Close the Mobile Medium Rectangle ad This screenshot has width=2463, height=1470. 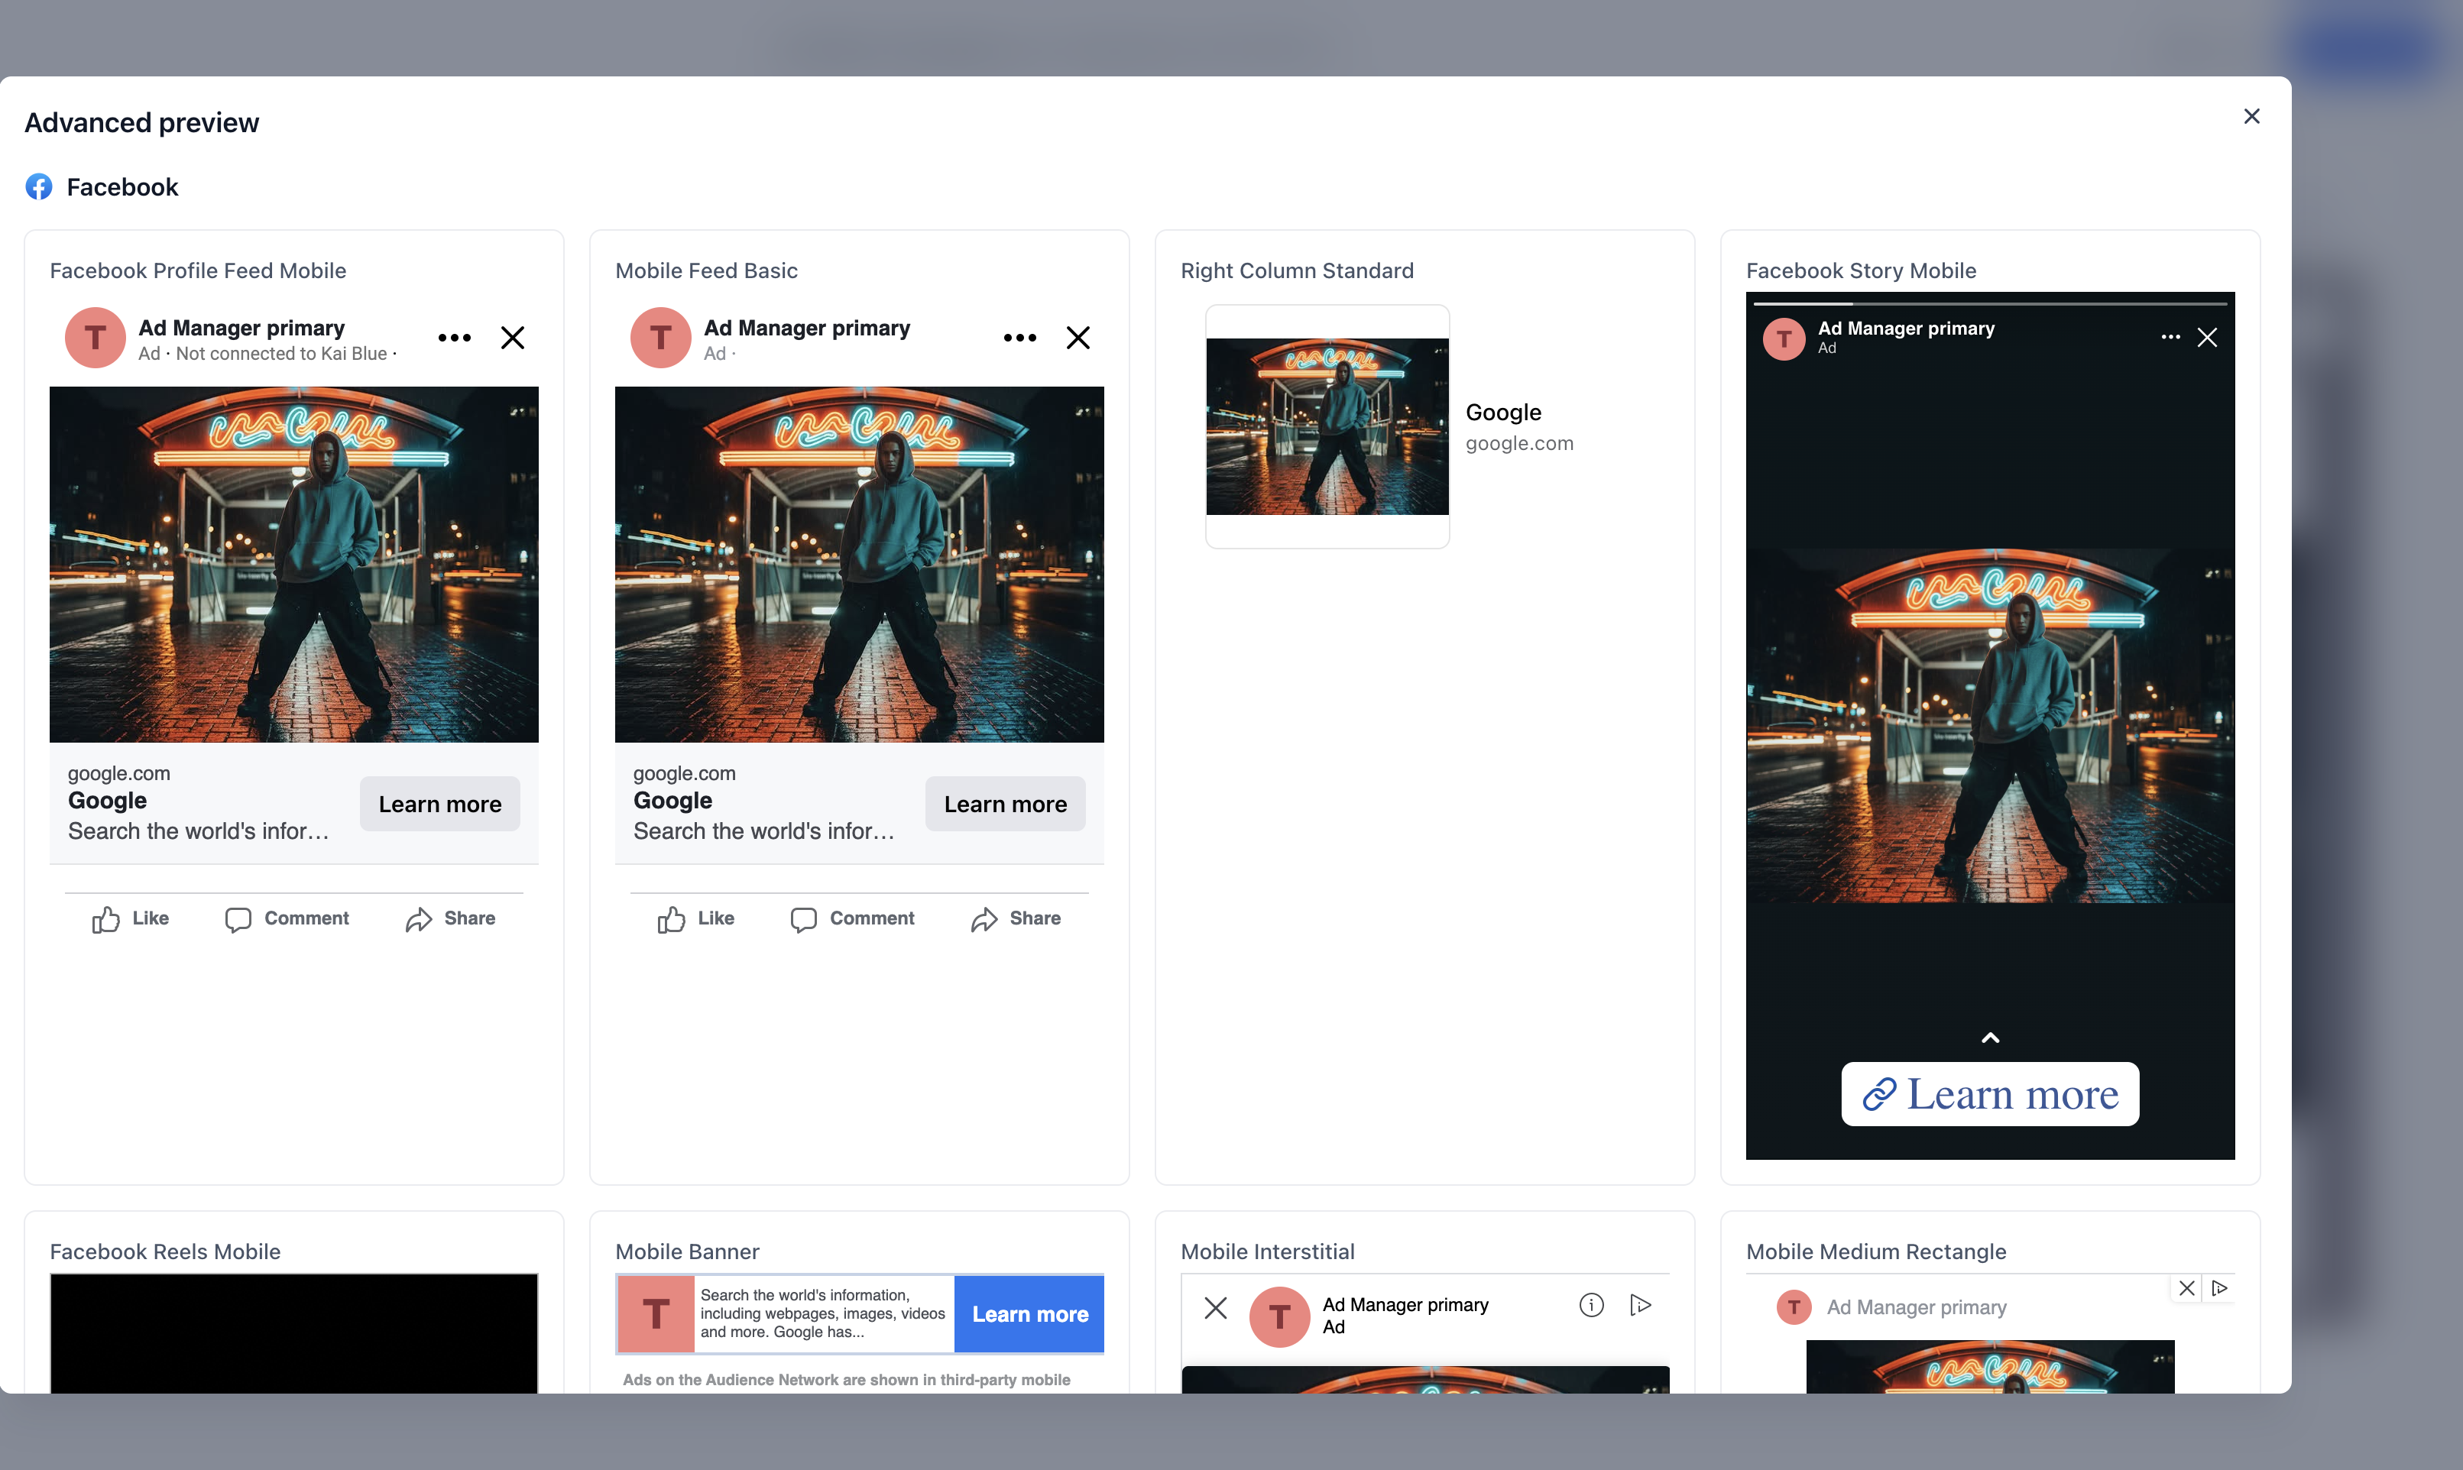coord(2186,1287)
